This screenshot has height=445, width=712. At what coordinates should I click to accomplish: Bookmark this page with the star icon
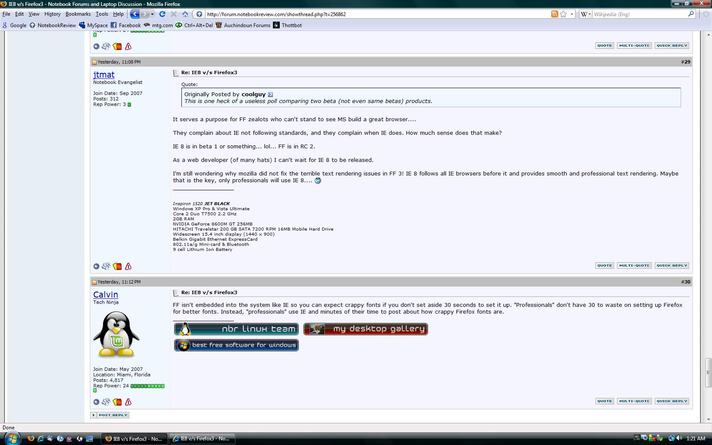pos(563,14)
